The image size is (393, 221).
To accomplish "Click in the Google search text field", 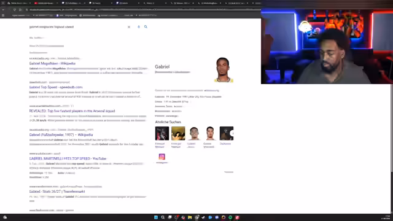I will point(76,27).
